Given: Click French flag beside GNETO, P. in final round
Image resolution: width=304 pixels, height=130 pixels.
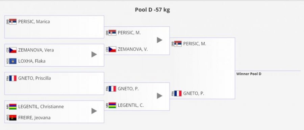Looking at the screenshot, I should [x=178, y=93].
